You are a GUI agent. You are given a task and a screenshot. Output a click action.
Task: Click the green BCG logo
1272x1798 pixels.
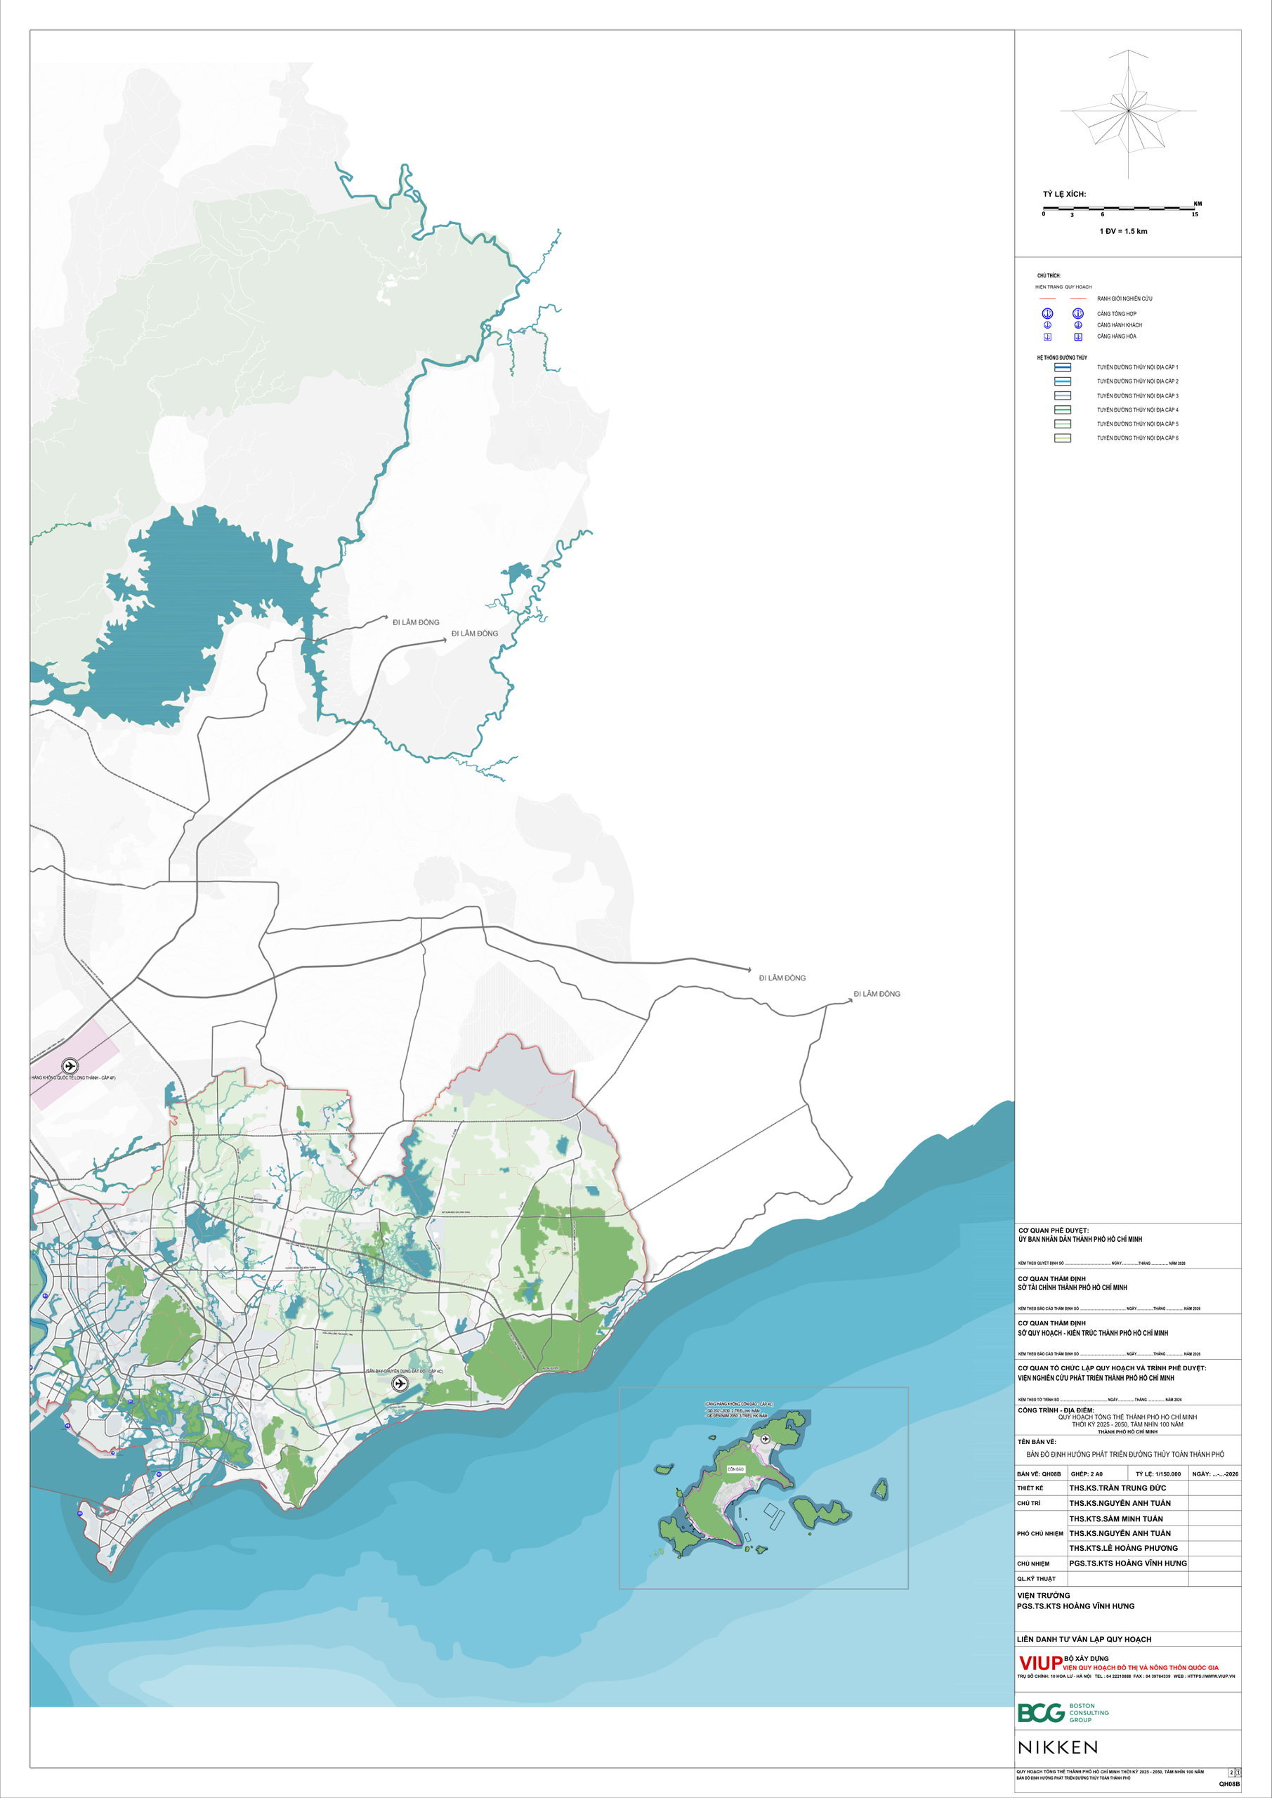click(x=1041, y=1712)
